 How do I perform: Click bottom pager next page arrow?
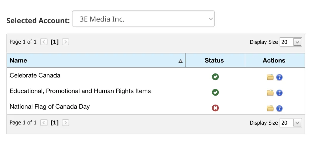tap(66, 123)
